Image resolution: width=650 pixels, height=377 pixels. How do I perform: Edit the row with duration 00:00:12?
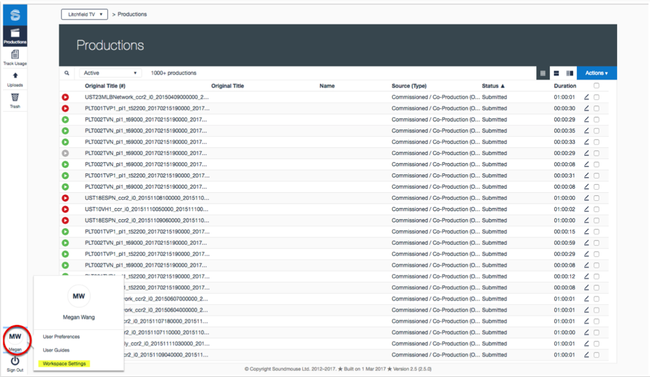tap(586, 276)
